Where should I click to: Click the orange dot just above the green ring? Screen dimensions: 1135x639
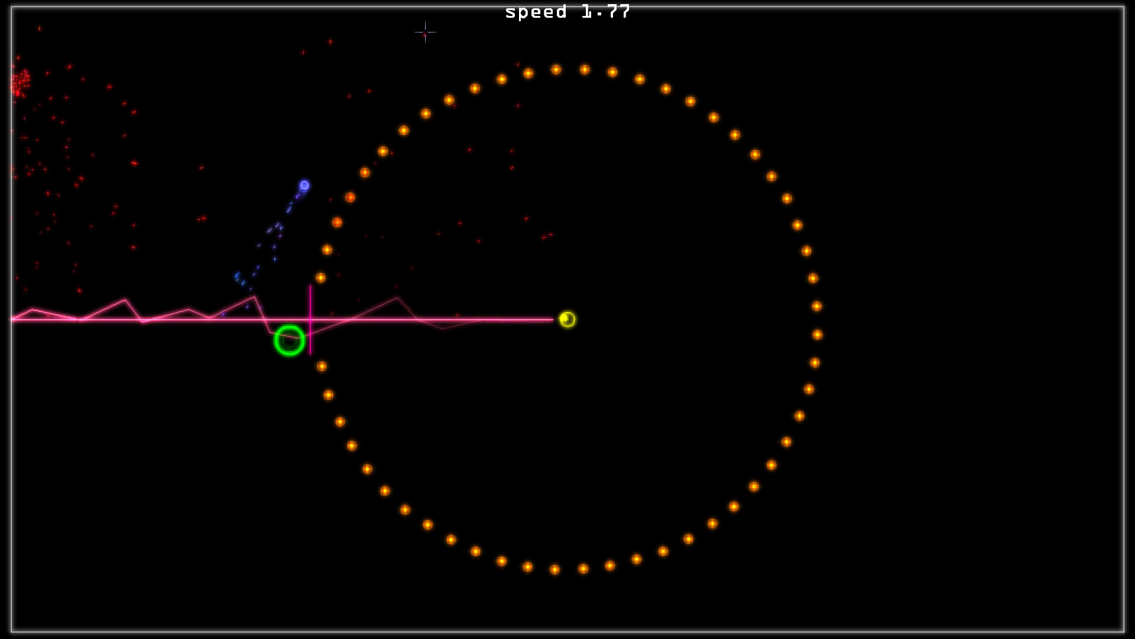[320, 278]
